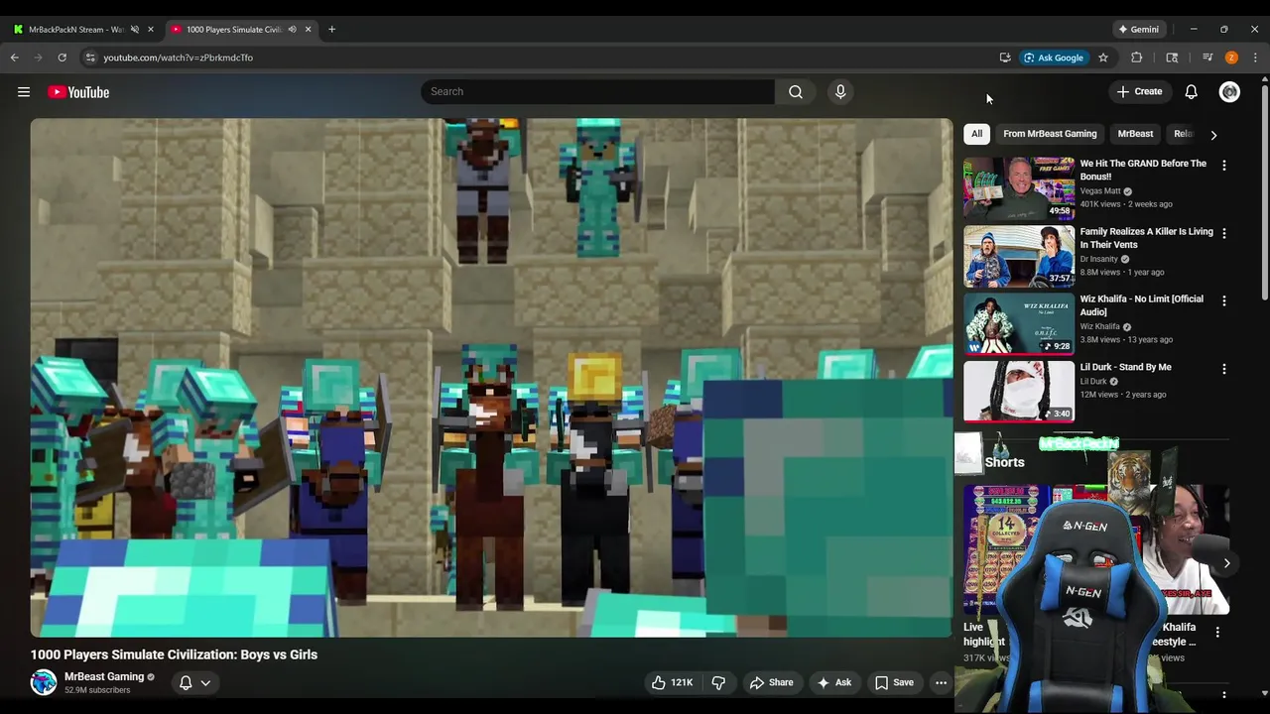Select the All filter chip
This screenshot has width=1270, height=714.
(x=976, y=134)
